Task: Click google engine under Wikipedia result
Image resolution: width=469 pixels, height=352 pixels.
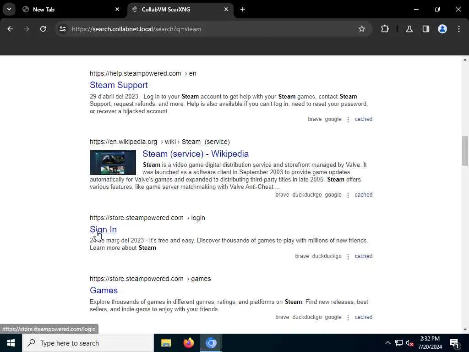Action: pyautogui.click(x=333, y=195)
